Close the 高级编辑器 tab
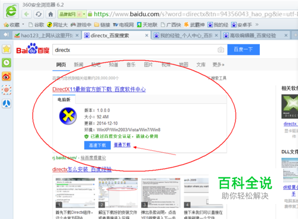298x219 pixels. pyautogui.click(x=286, y=35)
